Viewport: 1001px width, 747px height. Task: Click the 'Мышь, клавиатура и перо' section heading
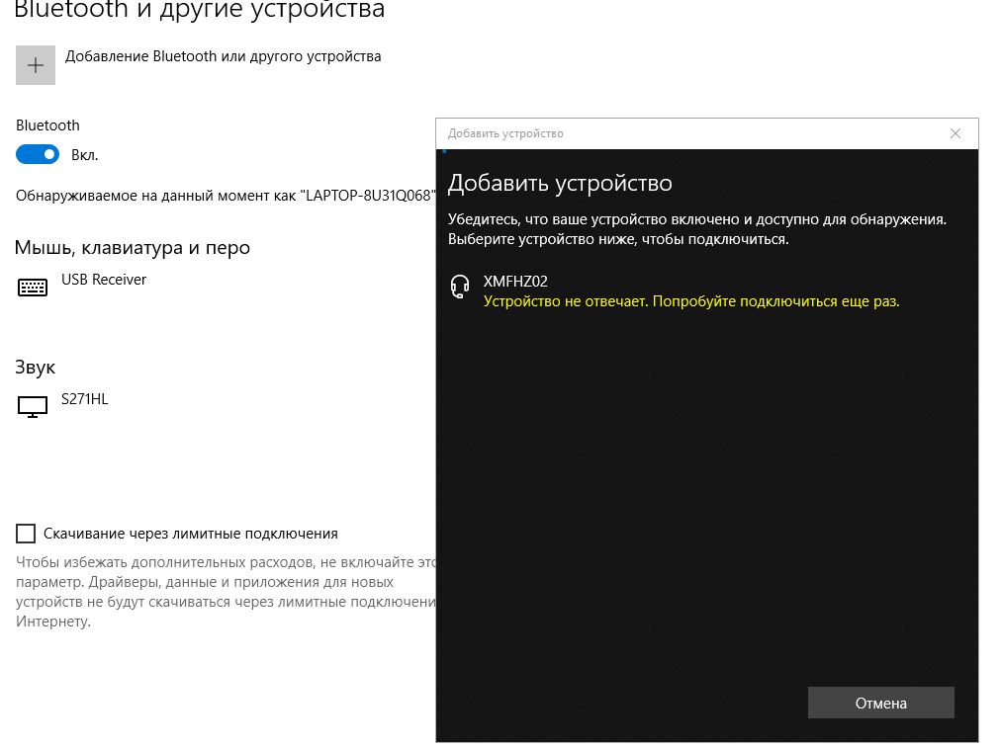click(x=133, y=248)
